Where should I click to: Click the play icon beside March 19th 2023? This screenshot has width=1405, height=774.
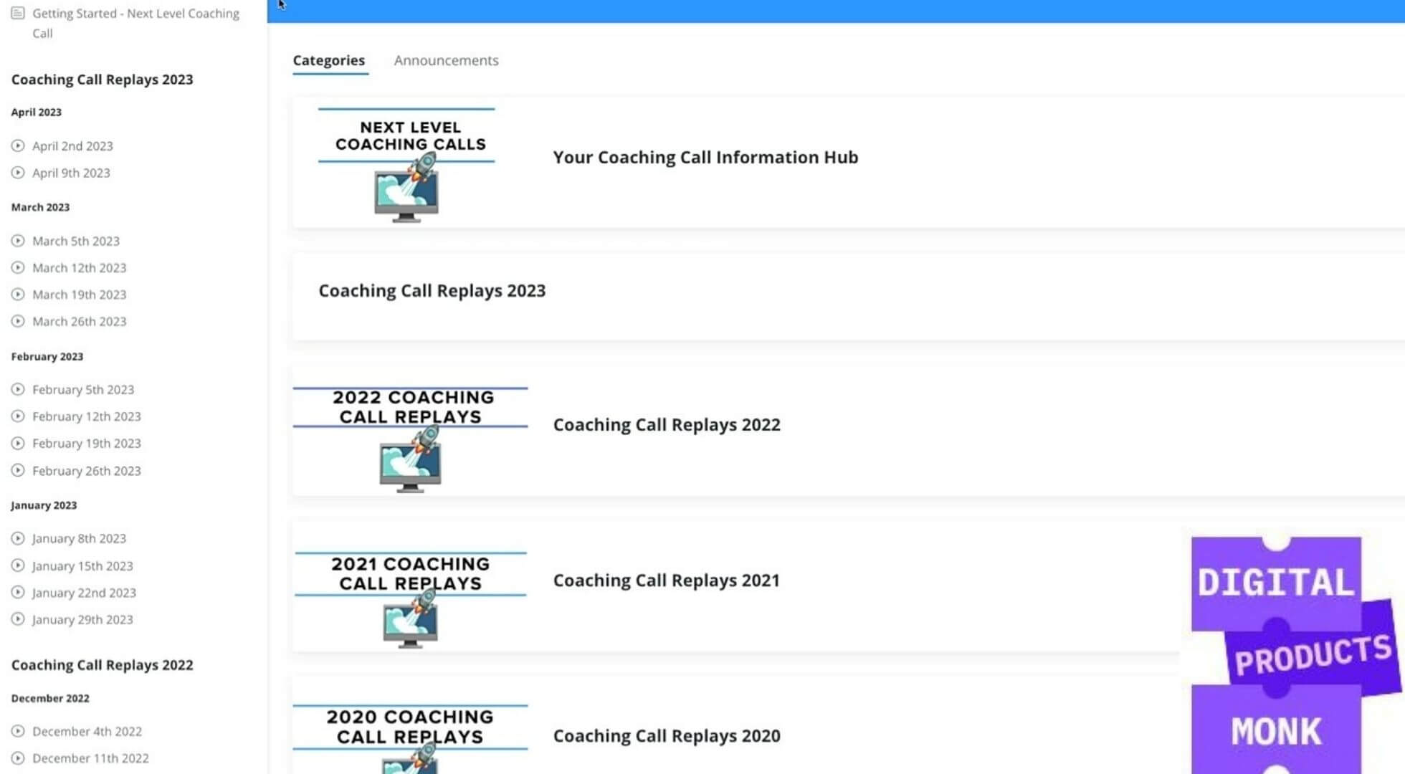click(x=18, y=294)
